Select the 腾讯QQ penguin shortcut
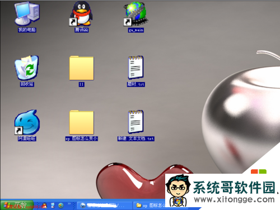Image resolution: width=280 pixels, height=210 pixels. tap(81, 14)
